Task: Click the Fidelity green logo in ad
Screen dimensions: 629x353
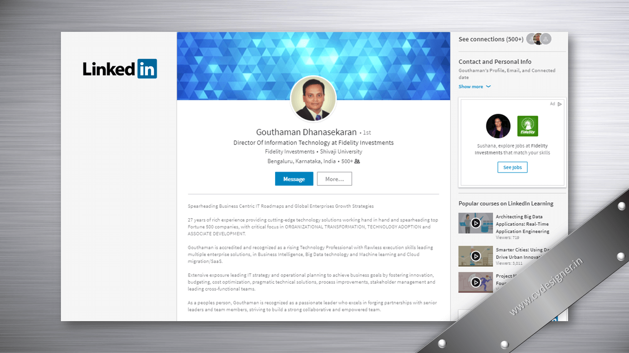Action: click(528, 126)
